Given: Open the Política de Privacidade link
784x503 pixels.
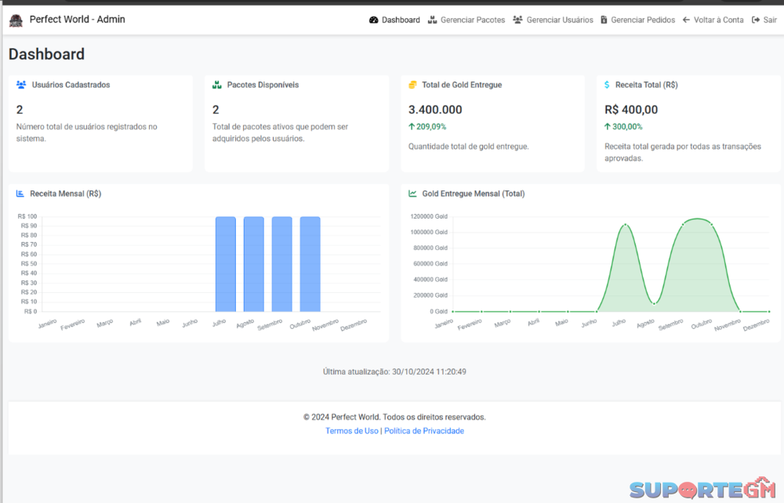Looking at the screenshot, I should pyautogui.click(x=423, y=431).
